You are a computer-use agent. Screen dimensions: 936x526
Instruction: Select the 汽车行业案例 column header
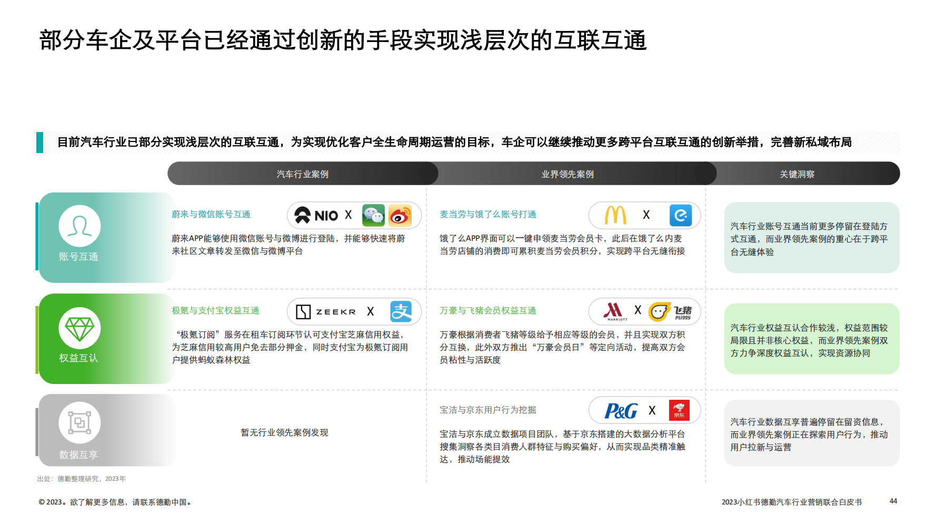[303, 174]
